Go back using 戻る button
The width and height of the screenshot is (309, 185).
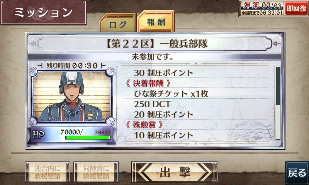point(297,173)
